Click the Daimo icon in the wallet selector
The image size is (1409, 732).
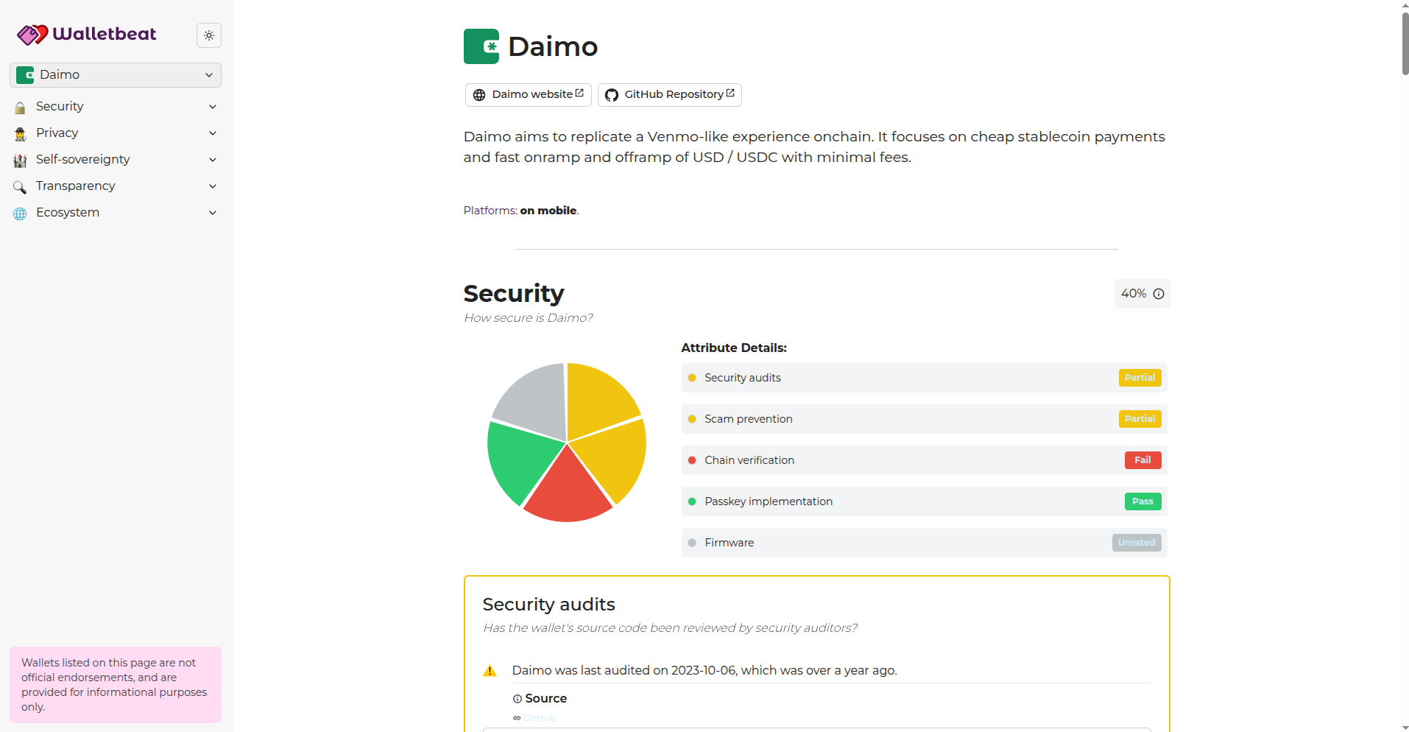pyautogui.click(x=25, y=75)
